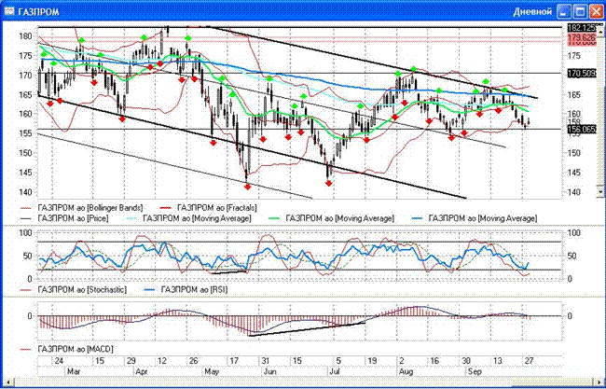
Task: Click the horizontal scrollbar track at the bottom
Action: (x=305, y=382)
